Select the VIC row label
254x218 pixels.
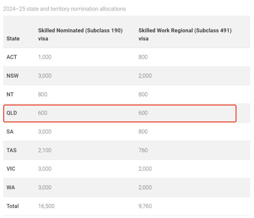(x=11, y=169)
